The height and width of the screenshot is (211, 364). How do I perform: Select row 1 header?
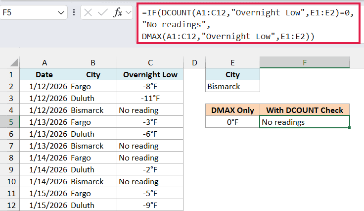10,75
